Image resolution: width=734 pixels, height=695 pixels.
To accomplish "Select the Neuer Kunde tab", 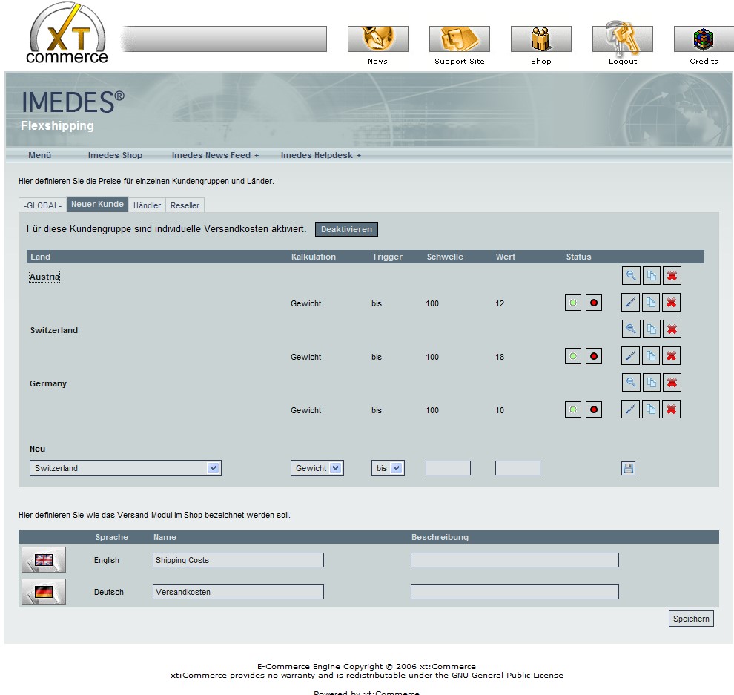I will [97, 204].
